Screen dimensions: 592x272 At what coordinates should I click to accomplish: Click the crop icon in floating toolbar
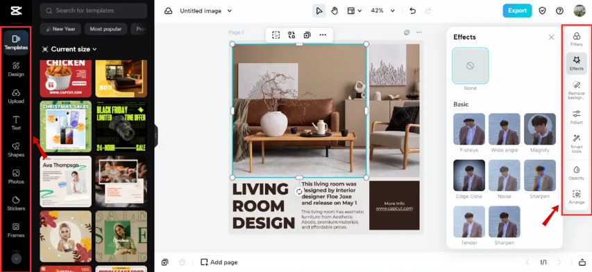tap(276, 35)
